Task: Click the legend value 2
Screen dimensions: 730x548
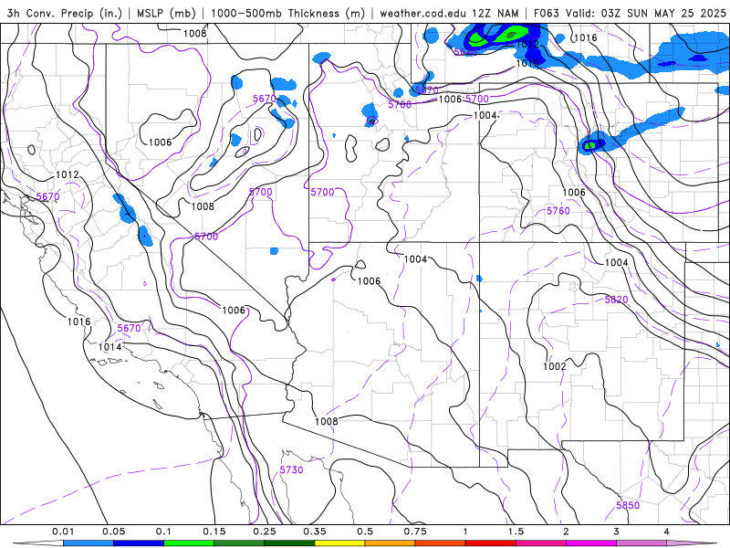Action: [566, 532]
